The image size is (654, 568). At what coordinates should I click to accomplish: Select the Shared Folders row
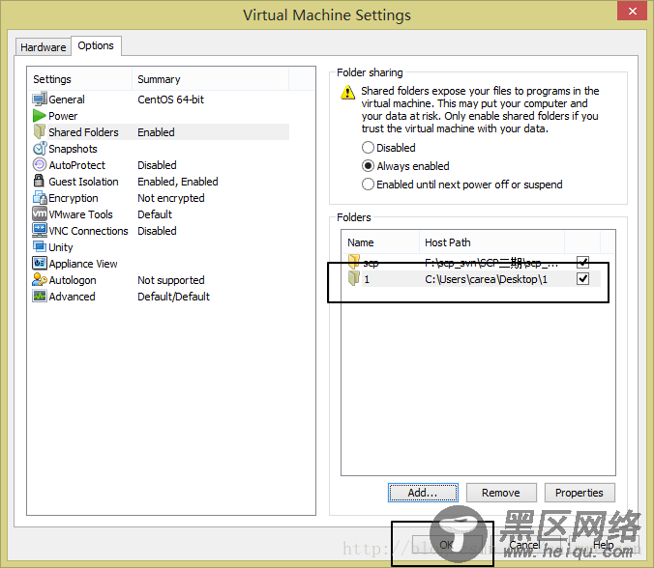161,132
